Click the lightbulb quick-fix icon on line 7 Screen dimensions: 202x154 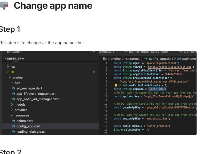(x=116, y=85)
